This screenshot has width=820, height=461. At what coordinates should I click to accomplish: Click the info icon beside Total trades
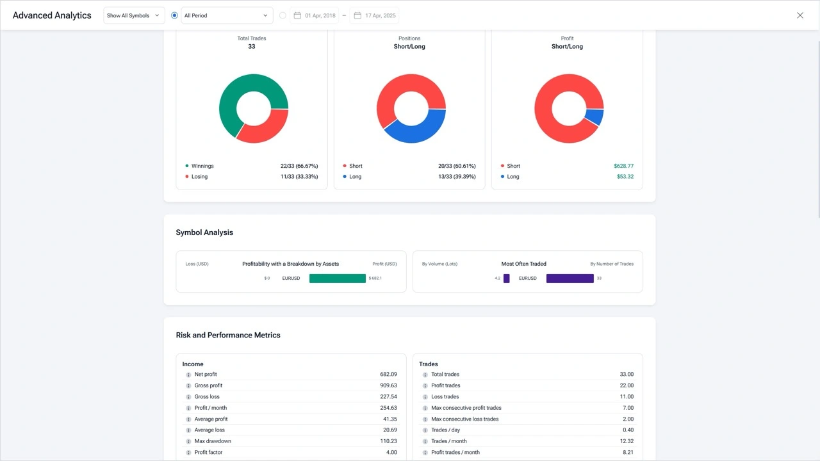coord(425,375)
